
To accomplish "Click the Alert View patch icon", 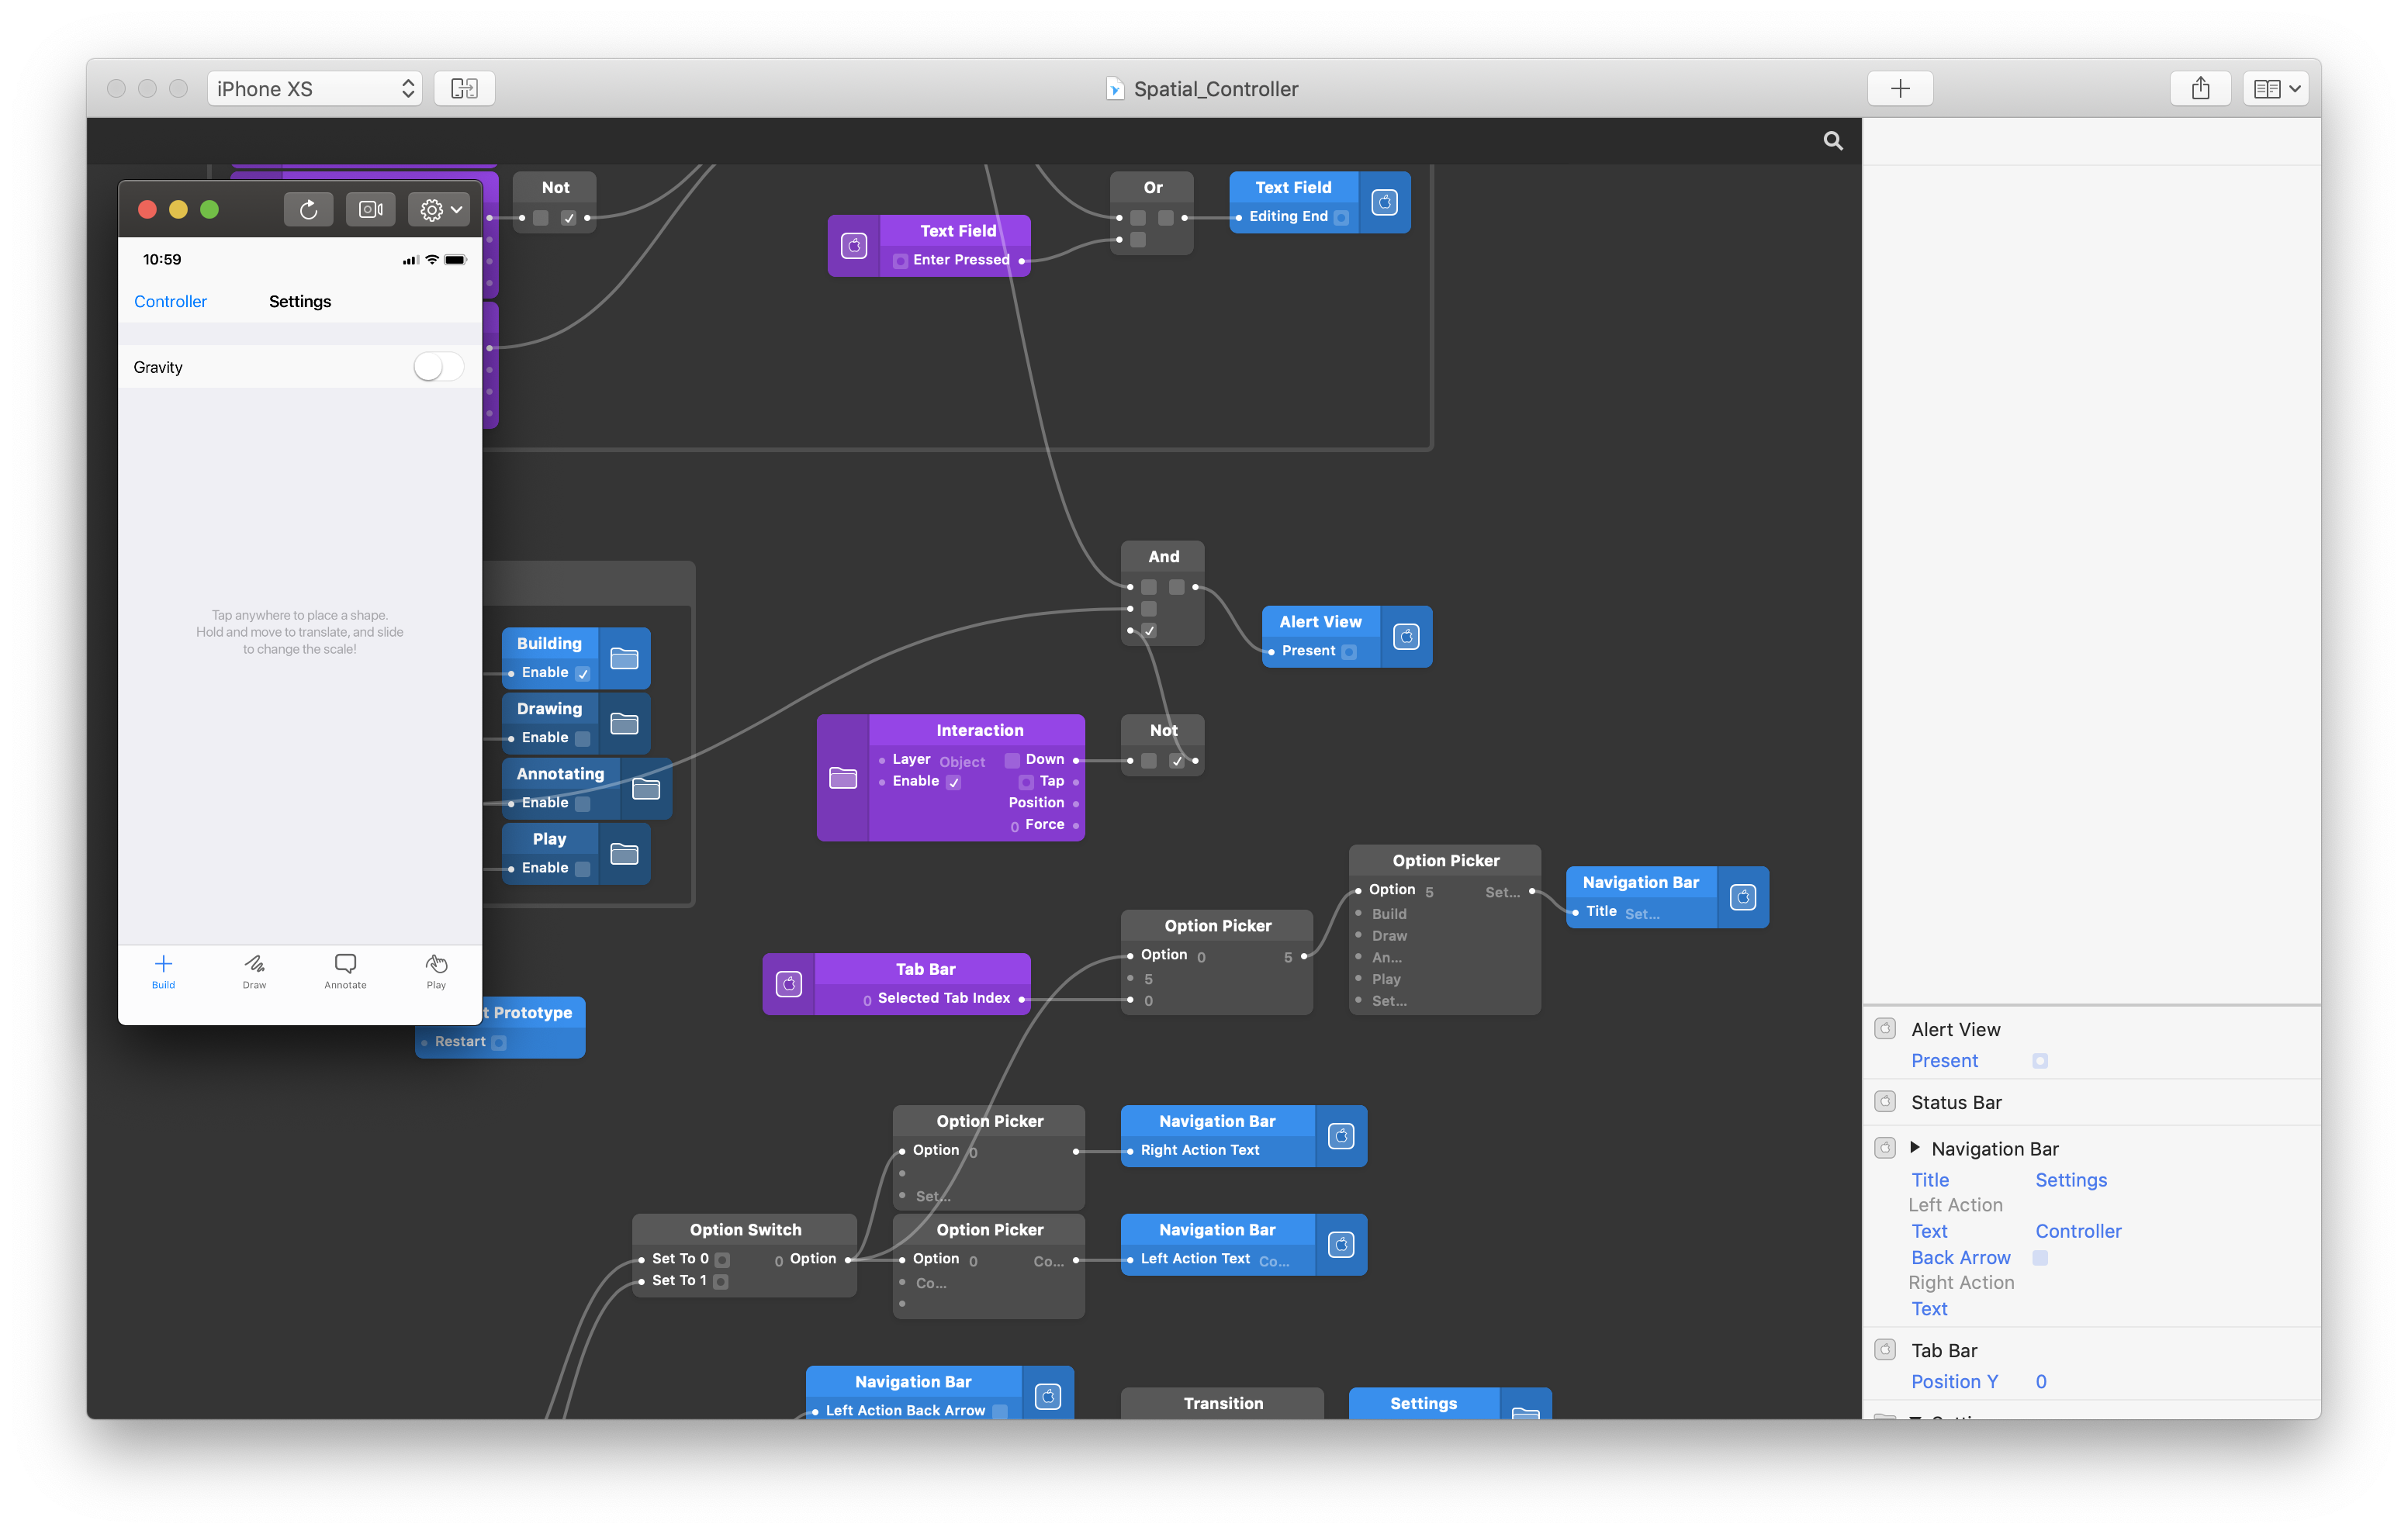I will (1406, 636).
